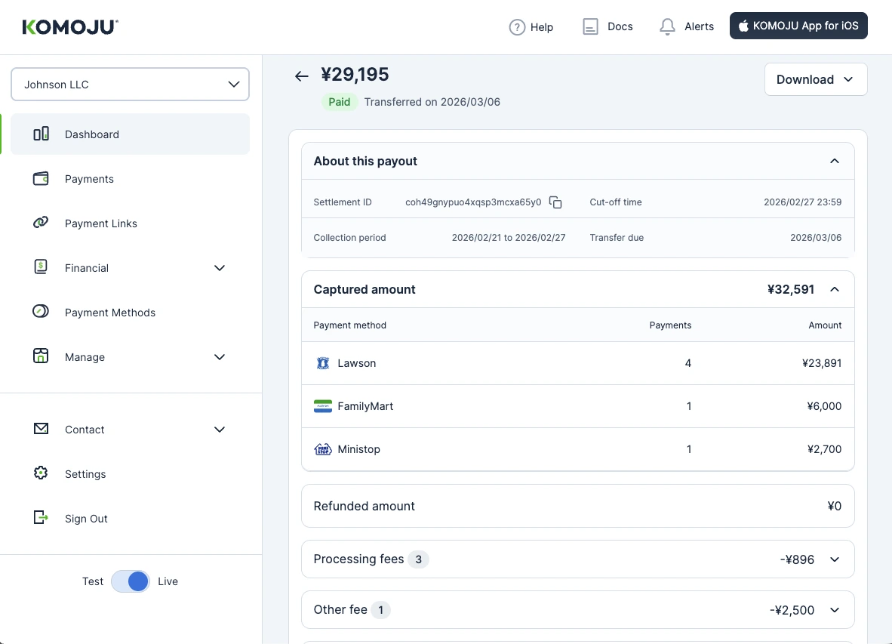The width and height of the screenshot is (892, 644).
Task: Click the Live mode label
Action: pyautogui.click(x=168, y=581)
